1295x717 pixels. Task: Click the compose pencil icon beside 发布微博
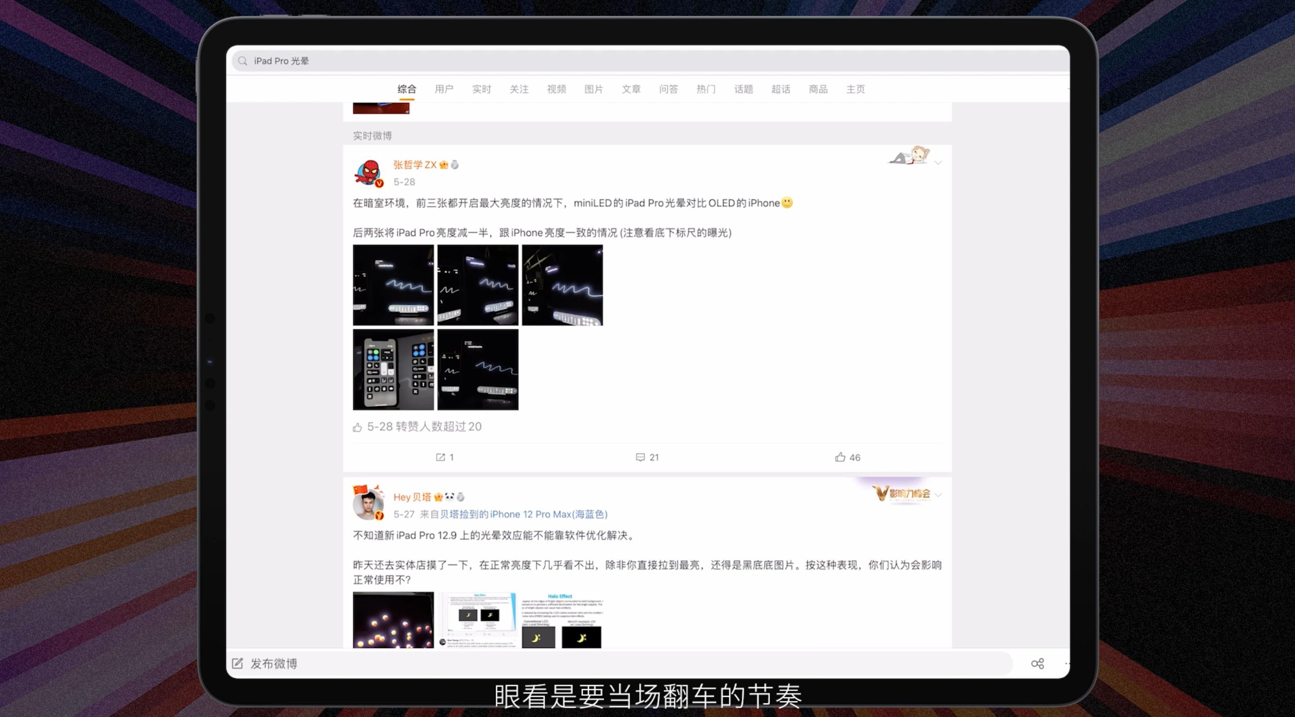pos(237,663)
